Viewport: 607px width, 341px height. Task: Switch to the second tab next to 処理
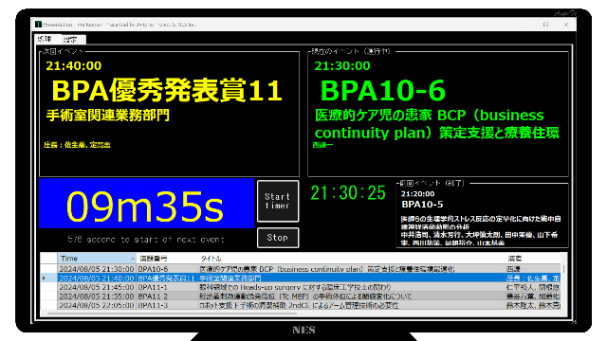pos(72,39)
